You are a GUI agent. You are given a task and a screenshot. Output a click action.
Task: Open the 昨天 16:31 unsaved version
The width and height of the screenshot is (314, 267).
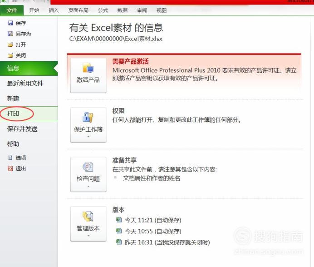(167, 242)
